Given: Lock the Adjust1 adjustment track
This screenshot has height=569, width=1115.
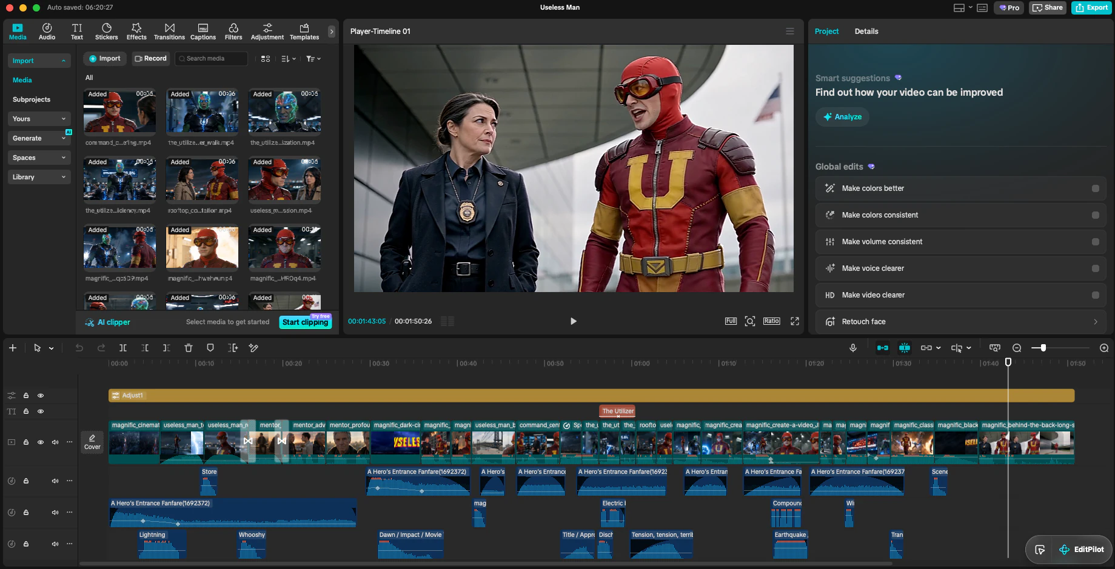Looking at the screenshot, I should (x=26, y=396).
